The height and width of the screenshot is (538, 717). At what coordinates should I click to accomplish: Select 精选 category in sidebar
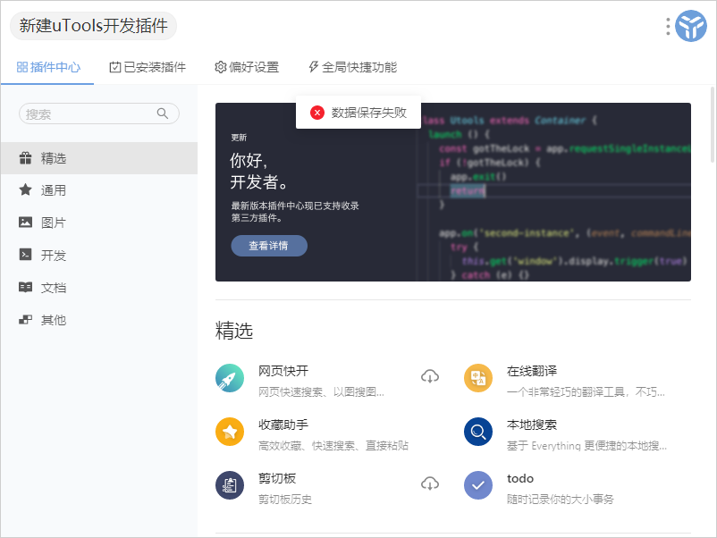pos(99,158)
